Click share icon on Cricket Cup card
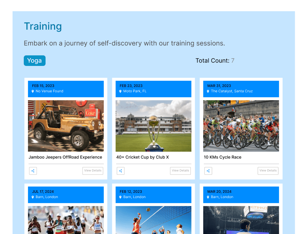Screen dimensions: 307x234 120,171
